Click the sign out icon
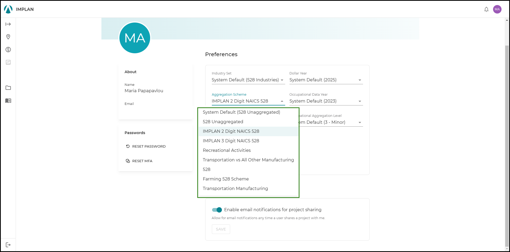Viewport: 510px width, 252px height. tap(8, 245)
